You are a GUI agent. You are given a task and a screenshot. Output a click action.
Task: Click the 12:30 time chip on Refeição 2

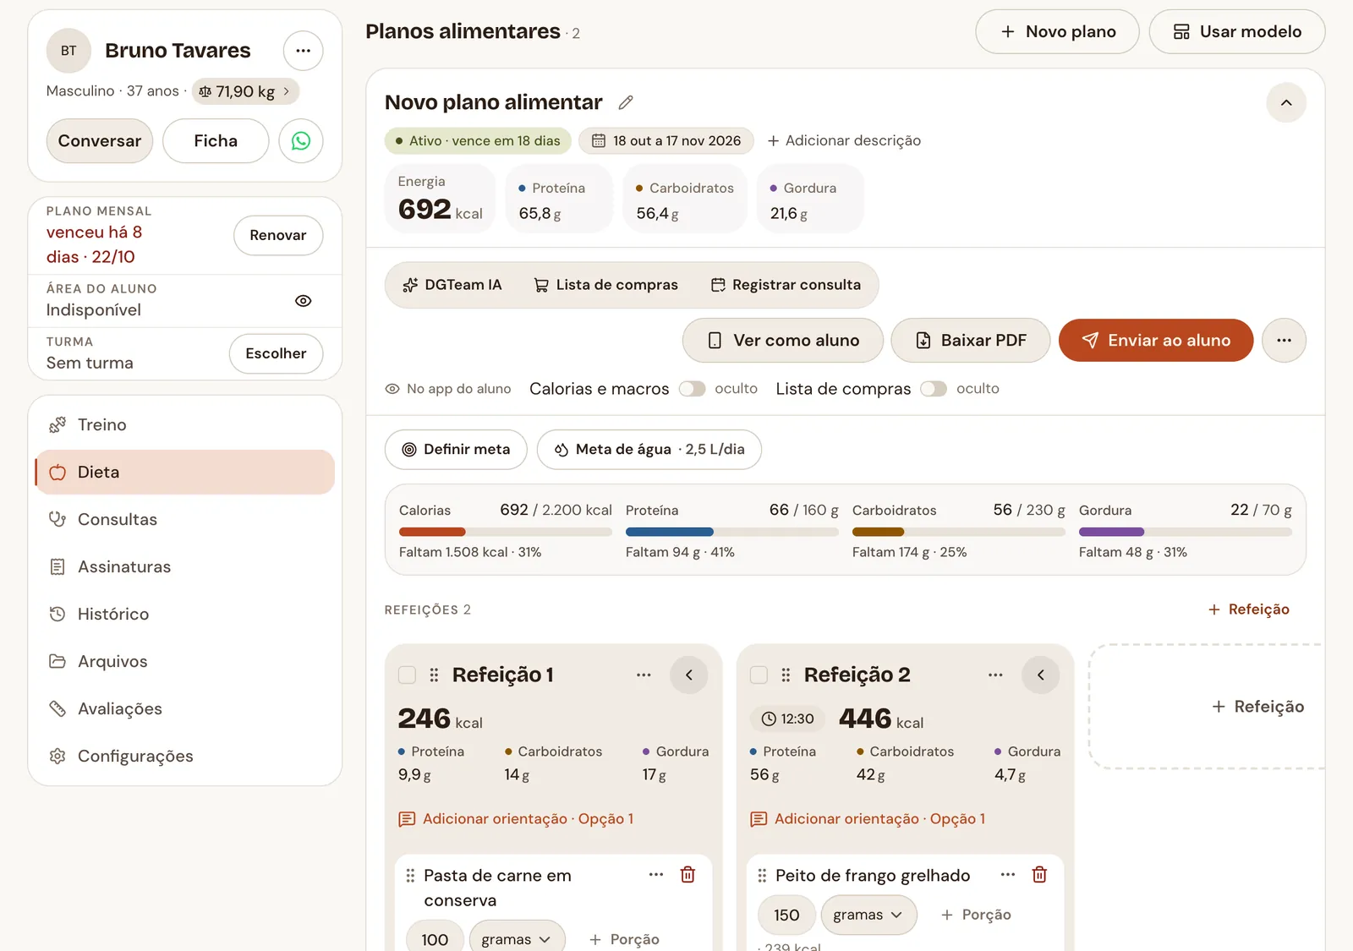pyautogui.click(x=787, y=719)
